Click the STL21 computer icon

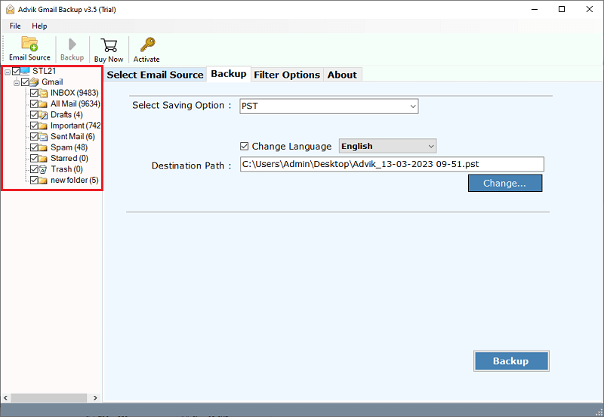point(25,71)
